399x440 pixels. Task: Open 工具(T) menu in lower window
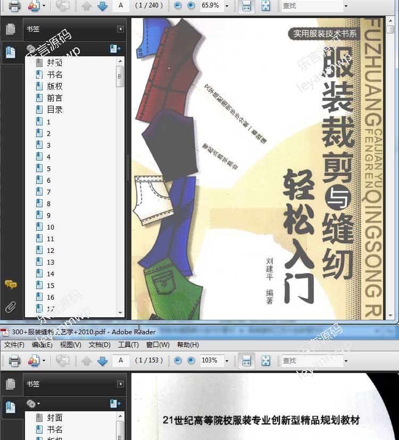[128, 344]
